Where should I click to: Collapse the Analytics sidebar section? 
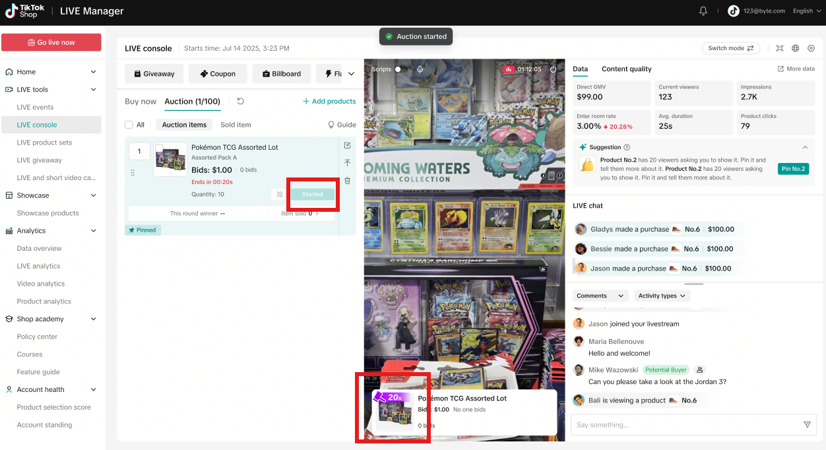tap(93, 231)
